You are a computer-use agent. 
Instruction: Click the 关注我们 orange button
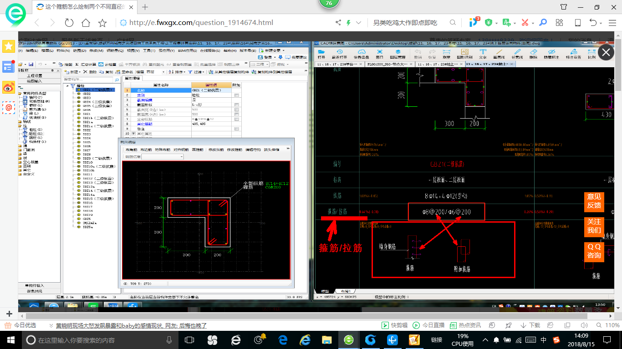coord(594,226)
